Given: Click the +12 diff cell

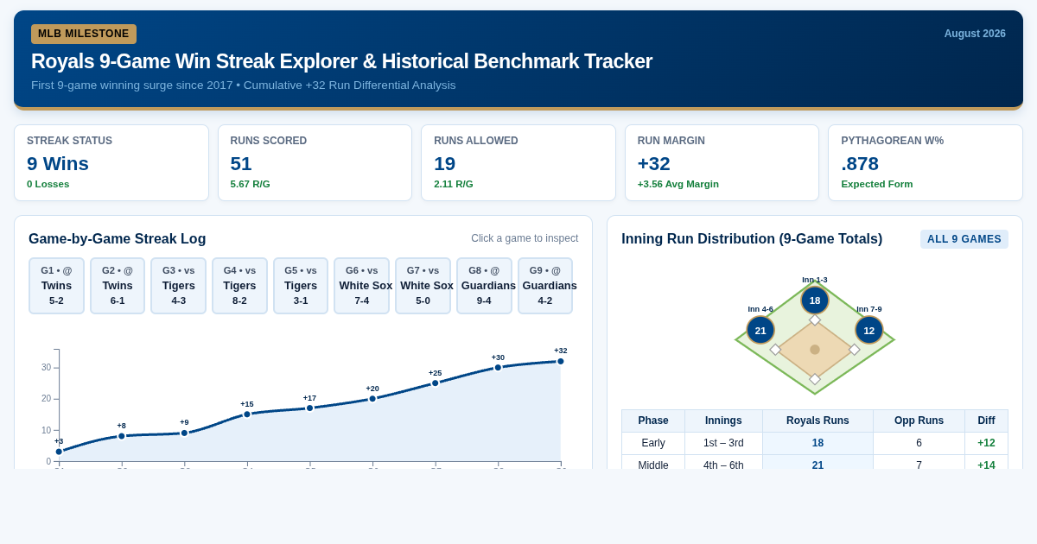Looking at the screenshot, I should pyautogui.click(x=986, y=443).
